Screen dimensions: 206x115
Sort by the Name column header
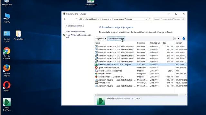pos(97,43)
